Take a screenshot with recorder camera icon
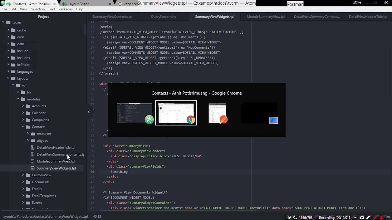The height and width of the screenshot is (220, 392). 362,218
